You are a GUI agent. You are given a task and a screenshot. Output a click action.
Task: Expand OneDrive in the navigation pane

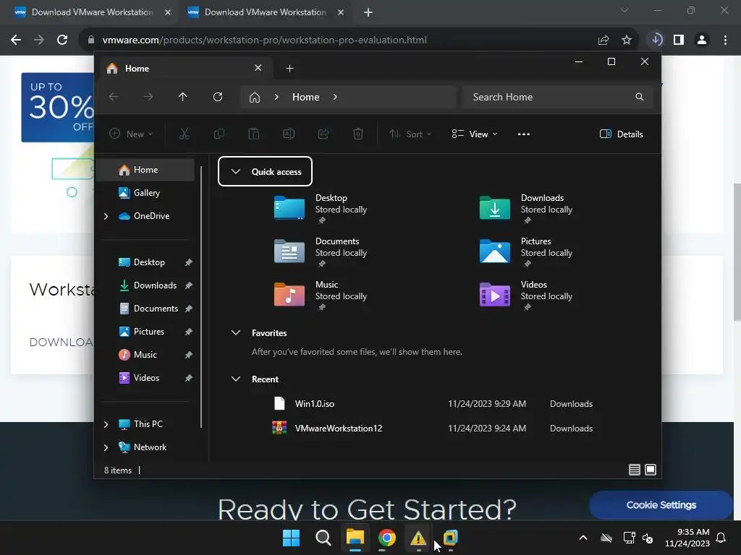point(106,216)
